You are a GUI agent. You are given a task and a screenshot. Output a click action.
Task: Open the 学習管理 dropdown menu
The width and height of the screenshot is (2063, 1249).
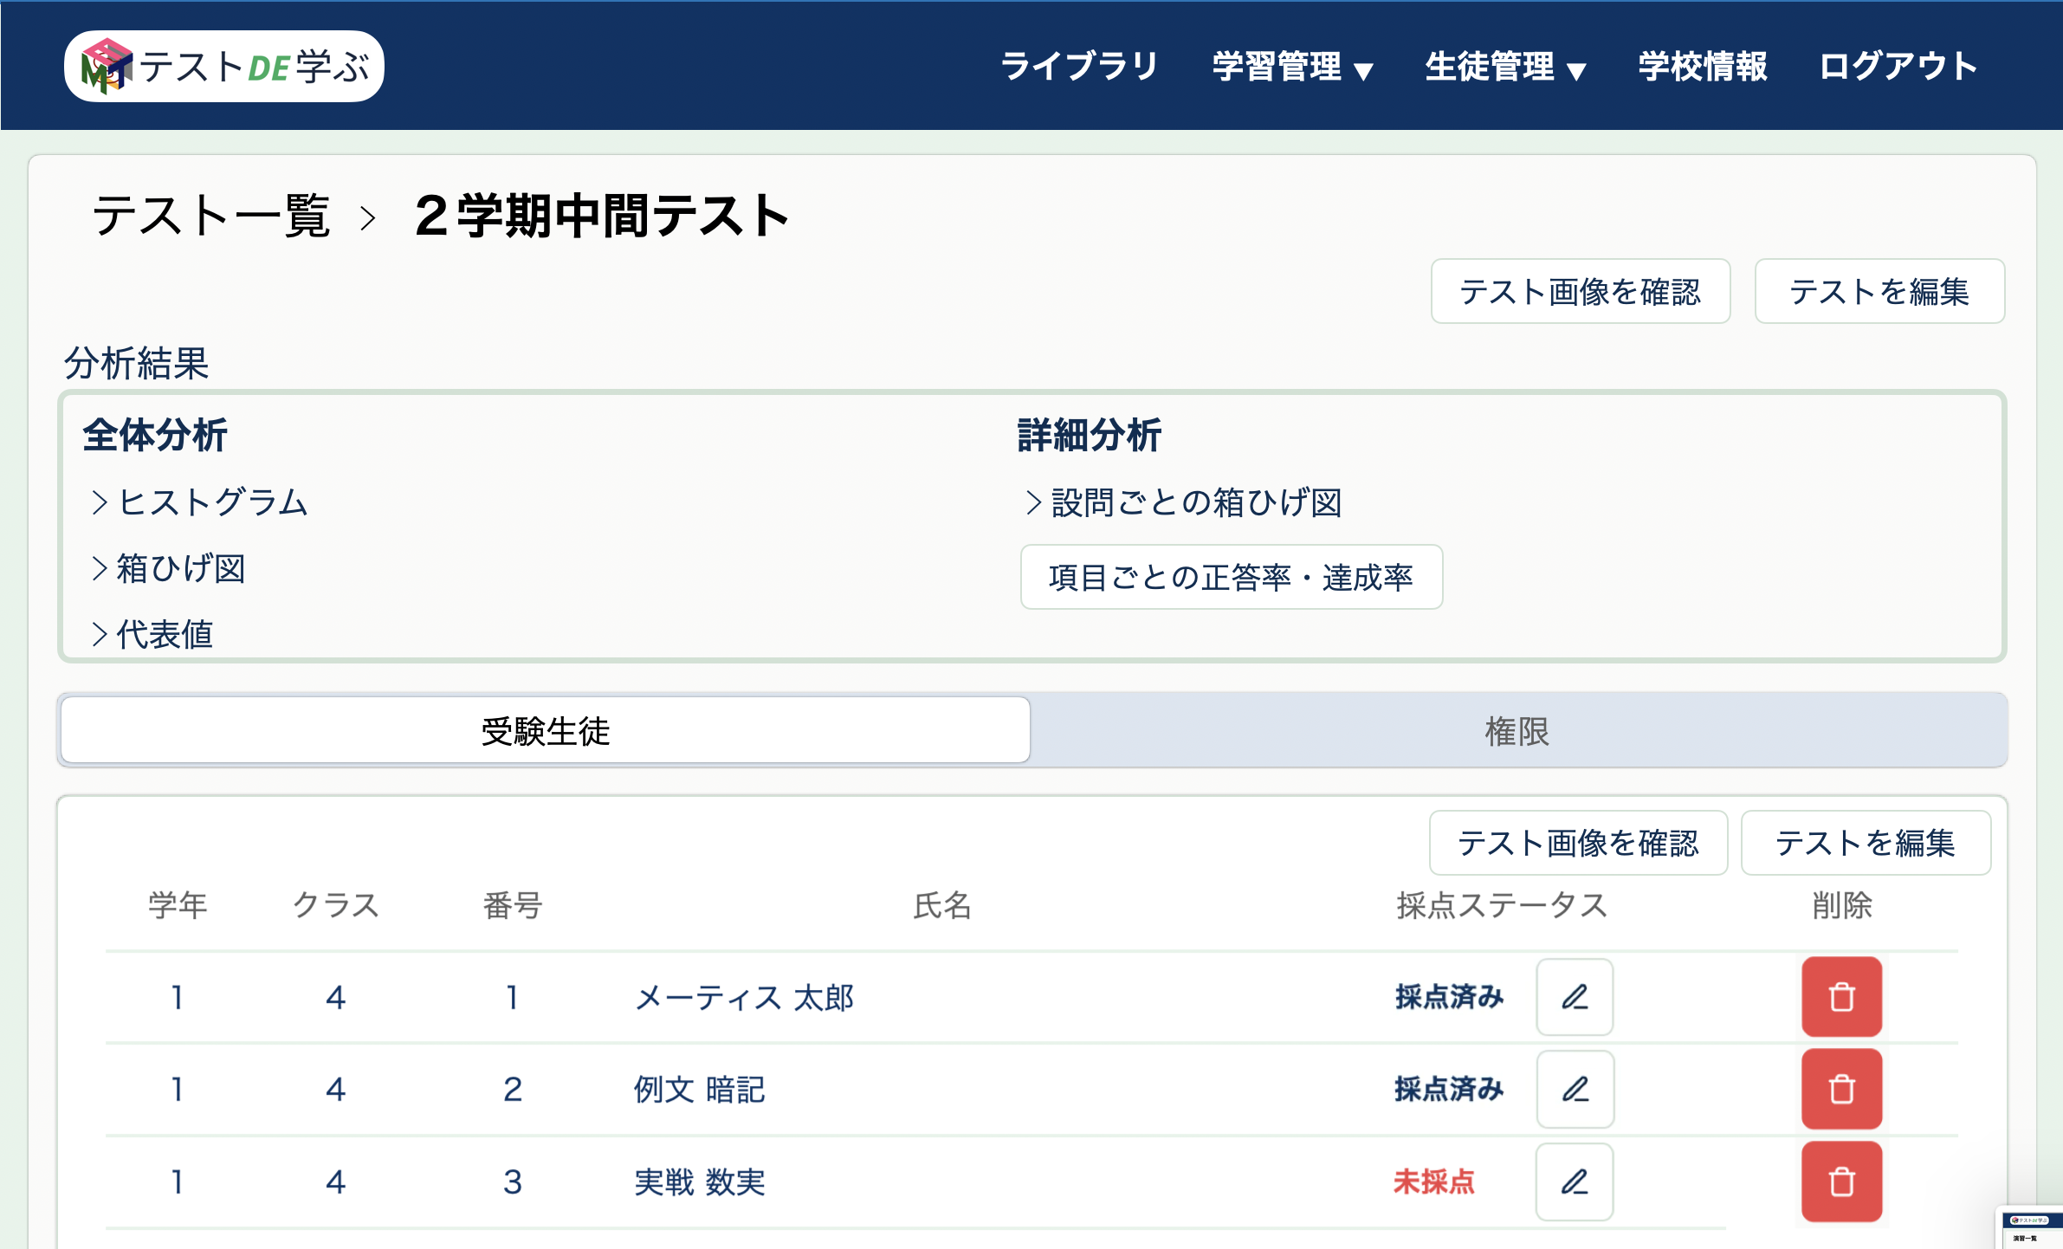tap(1292, 67)
